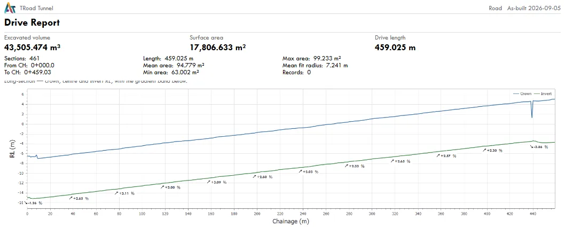Click the 'Max area: 99.233 m²' entry
Viewport: 565px width, 227px height.
click(312, 58)
